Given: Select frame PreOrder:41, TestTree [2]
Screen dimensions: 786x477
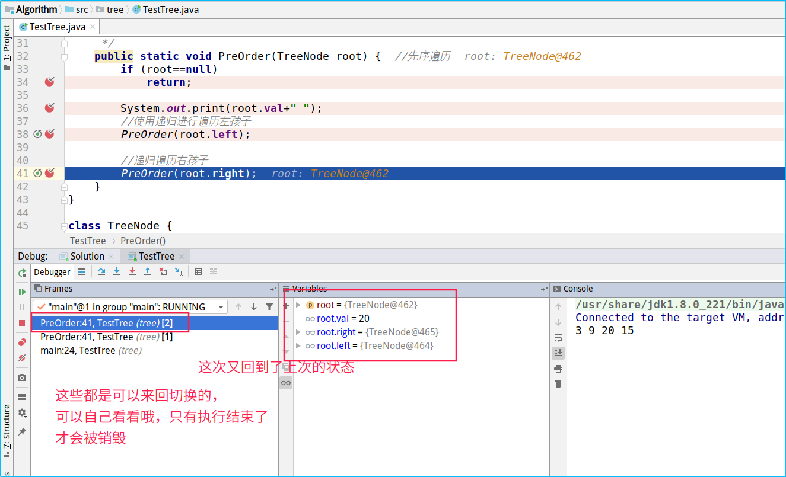Looking at the screenshot, I should pos(154,323).
